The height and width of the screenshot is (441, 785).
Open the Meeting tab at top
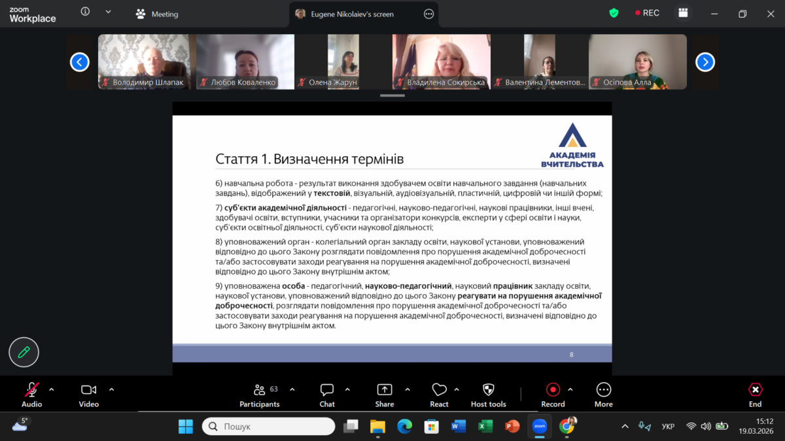[157, 14]
